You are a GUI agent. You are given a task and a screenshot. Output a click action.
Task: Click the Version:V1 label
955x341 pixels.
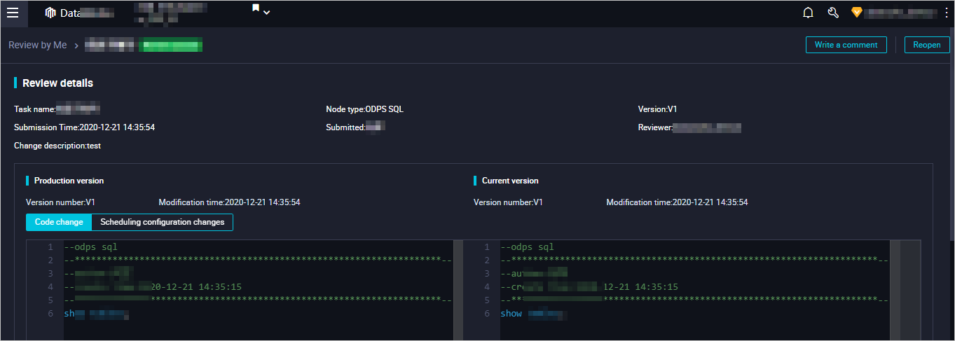657,109
